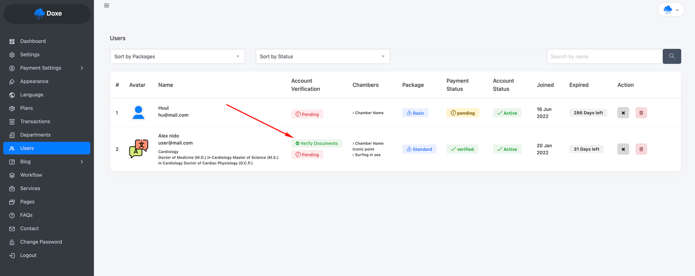Open the Sort by Packages dropdown
Screen dimensions: 695x276
(177, 56)
